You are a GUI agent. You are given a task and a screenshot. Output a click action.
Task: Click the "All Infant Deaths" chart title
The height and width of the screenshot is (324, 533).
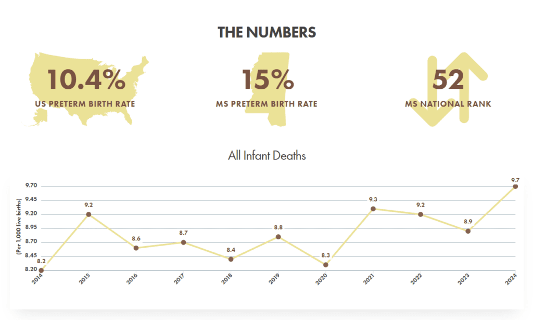[x=266, y=155]
